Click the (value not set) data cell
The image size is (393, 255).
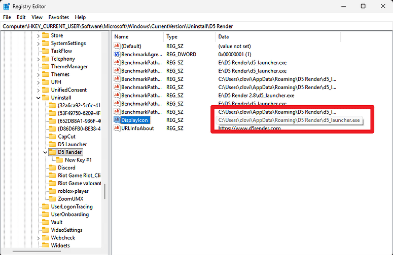click(234, 46)
